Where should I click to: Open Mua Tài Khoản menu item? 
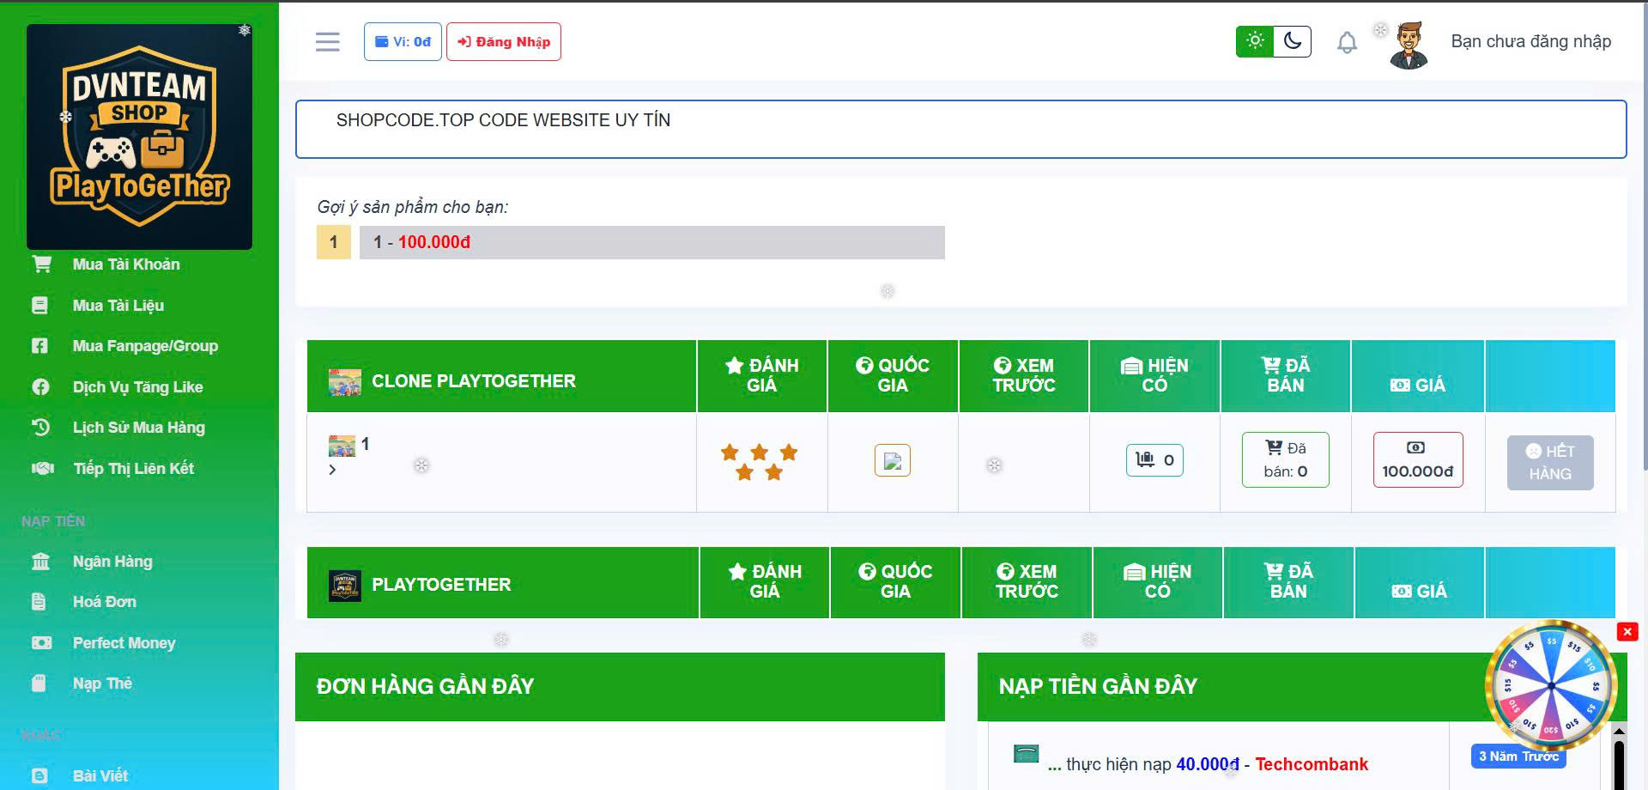126,264
